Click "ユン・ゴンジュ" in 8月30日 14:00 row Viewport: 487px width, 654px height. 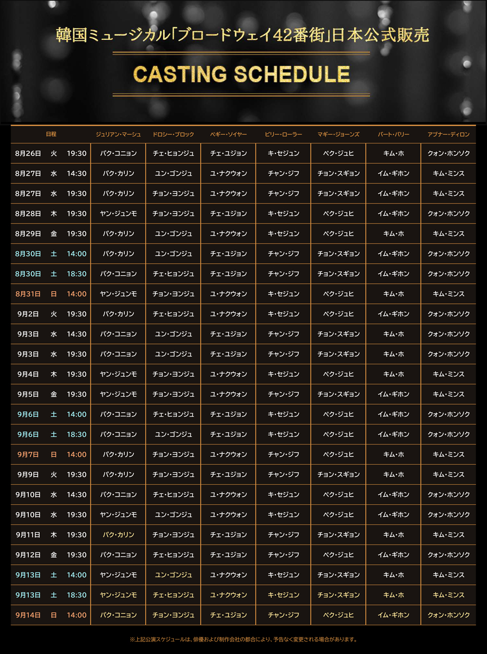pos(173,254)
